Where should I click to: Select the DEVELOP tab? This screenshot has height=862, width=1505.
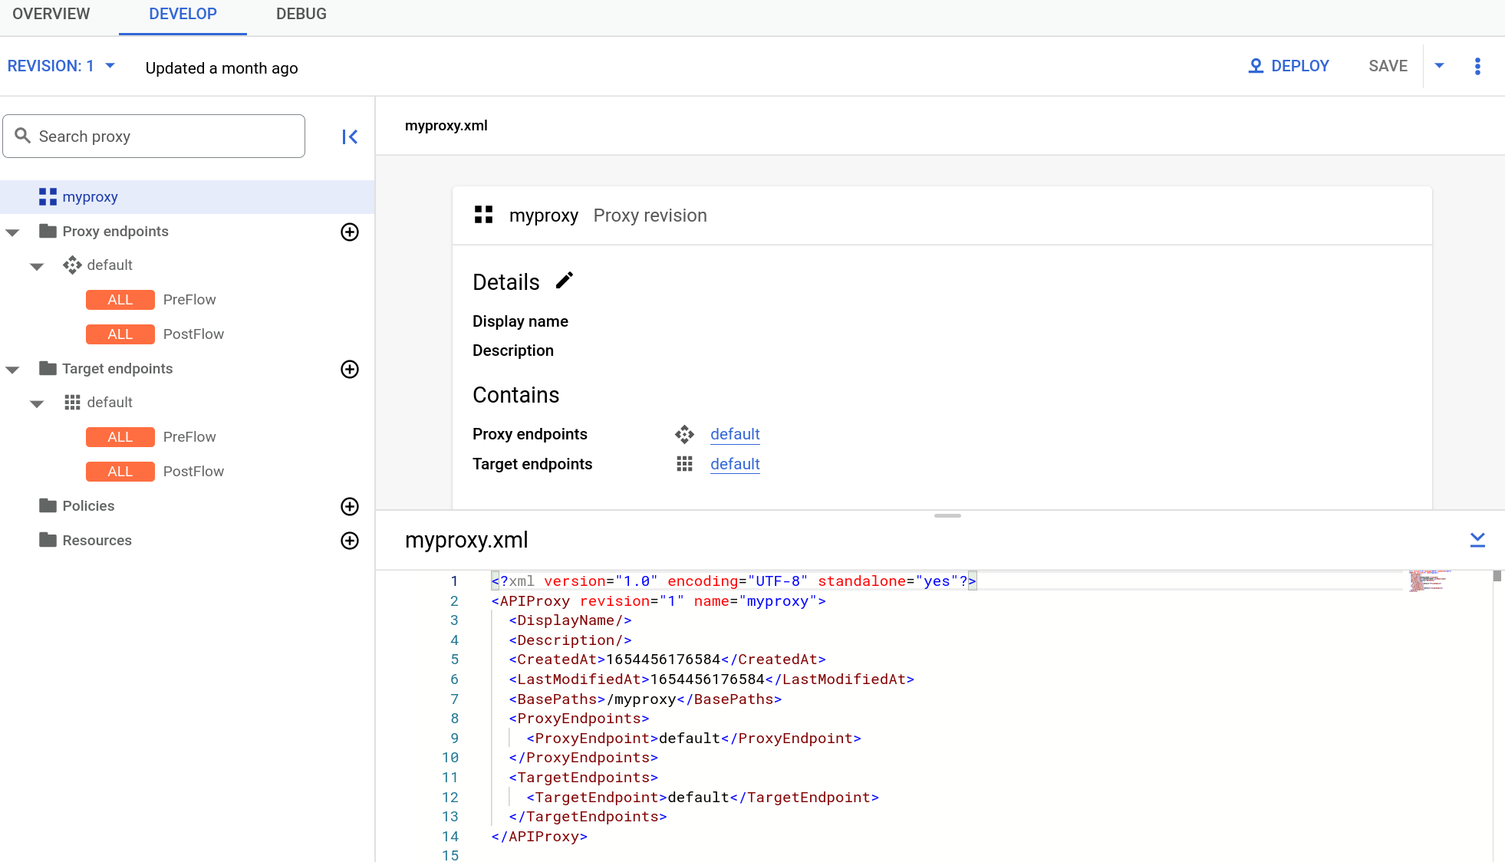[181, 14]
